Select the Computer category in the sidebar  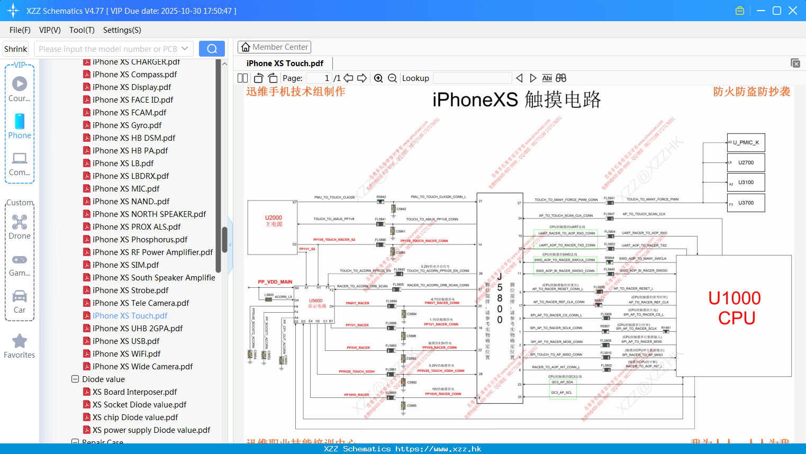(x=20, y=164)
